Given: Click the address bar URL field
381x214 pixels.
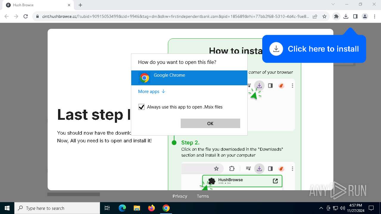Looking at the screenshot, I should 176,17.
